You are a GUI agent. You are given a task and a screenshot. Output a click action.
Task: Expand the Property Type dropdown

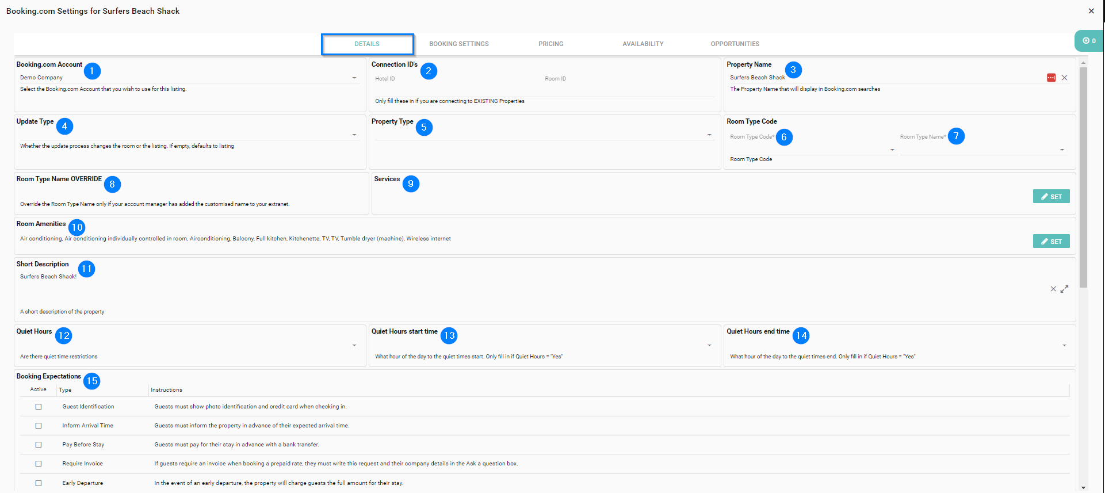pyautogui.click(x=709, y=135)
